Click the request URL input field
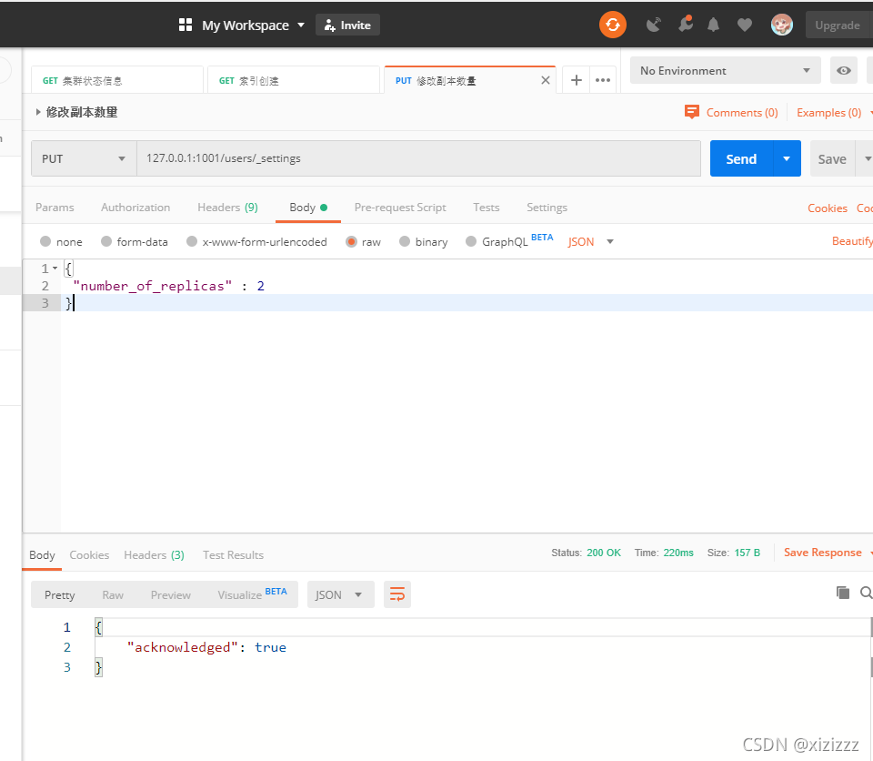This screenshot has width=873, height=761. (418, 158)
